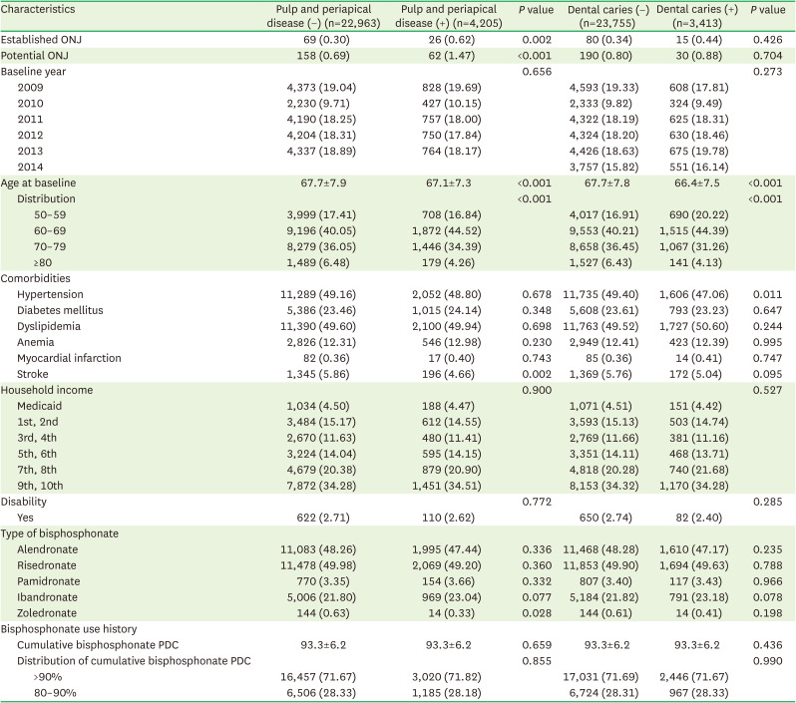Select the 'Household income' section label
The height and width of the screenshot is (703, 796).
click(x=47, y=390)
